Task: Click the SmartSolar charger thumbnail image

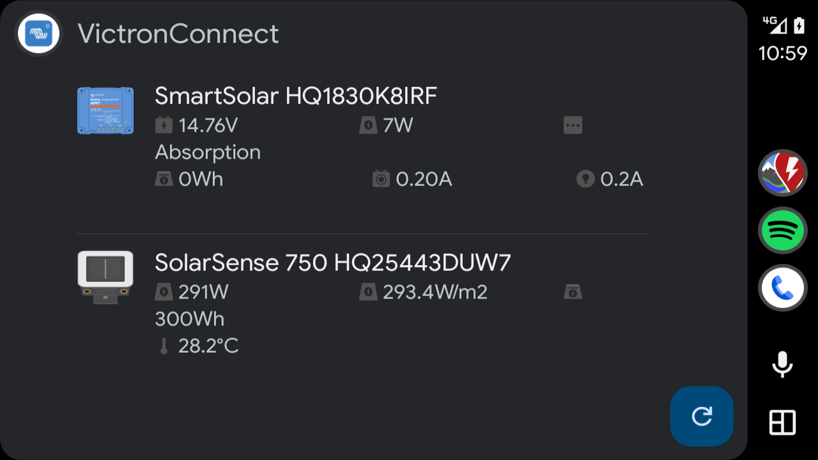Action: [105, 111]
